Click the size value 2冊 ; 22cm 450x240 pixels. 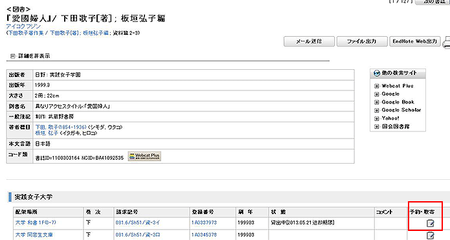tap(47, 96)
